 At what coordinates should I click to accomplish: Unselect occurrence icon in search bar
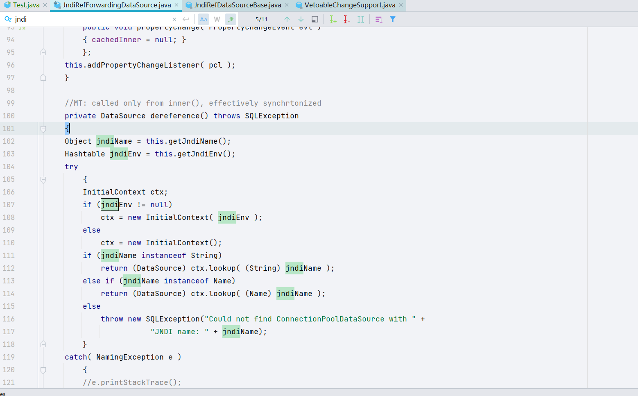347,19
